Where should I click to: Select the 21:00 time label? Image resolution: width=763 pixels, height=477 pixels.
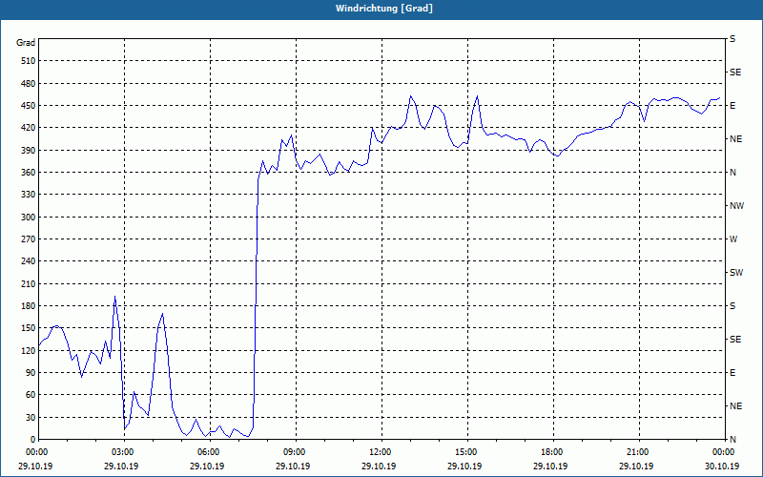[636, 452]
